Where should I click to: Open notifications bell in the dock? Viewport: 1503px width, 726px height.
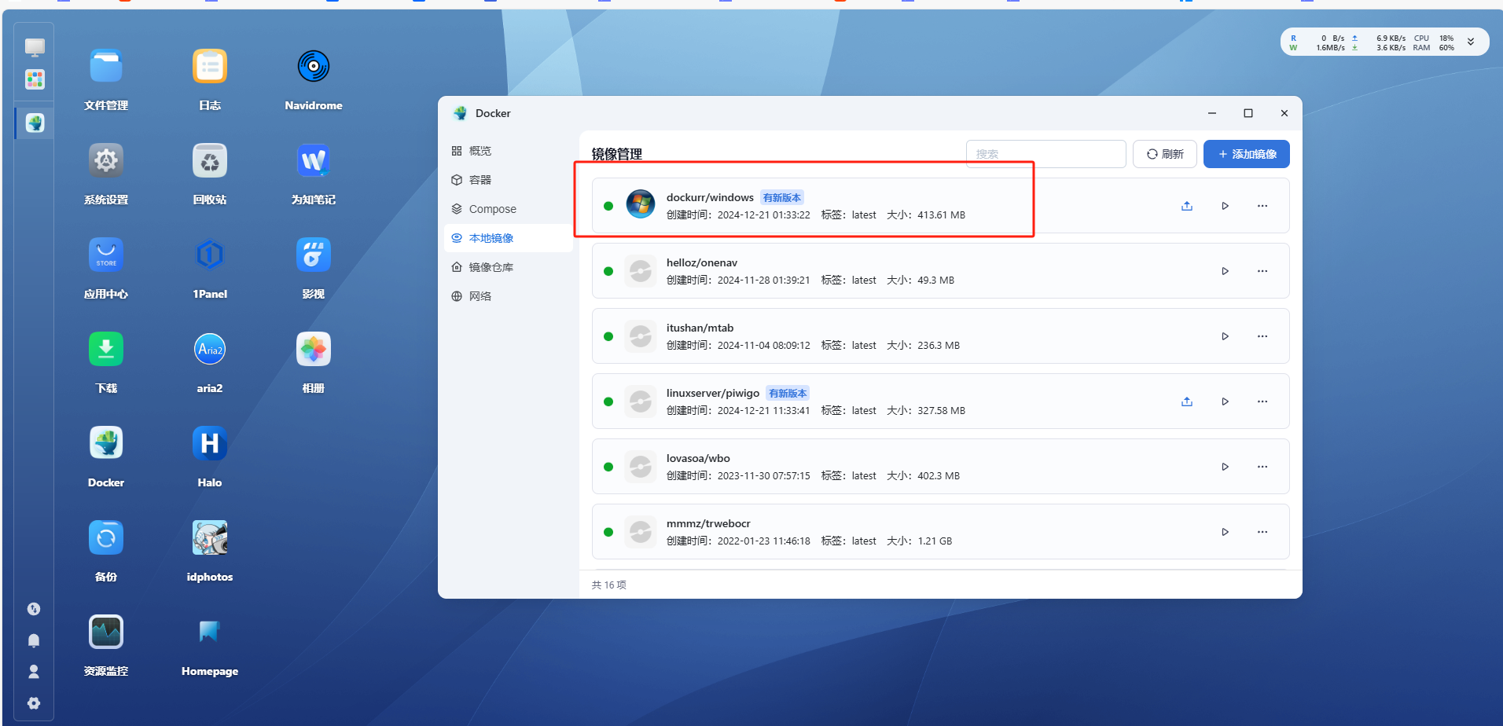coord(34,640)
